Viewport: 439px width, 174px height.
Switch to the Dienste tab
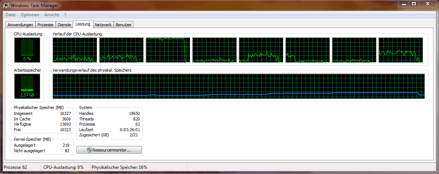pyautogui.click(x=64, y=25)
